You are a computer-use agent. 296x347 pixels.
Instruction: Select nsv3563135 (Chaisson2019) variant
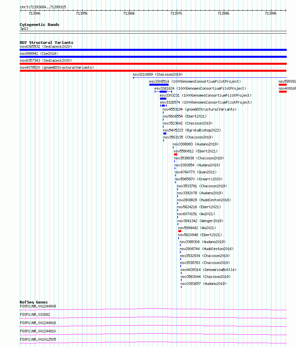[x=188, y=137]
